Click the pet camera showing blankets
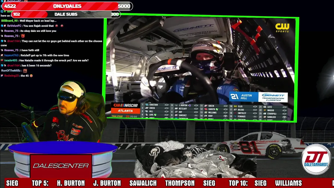This screenshot has height=188, width=334. click(195, 159)
